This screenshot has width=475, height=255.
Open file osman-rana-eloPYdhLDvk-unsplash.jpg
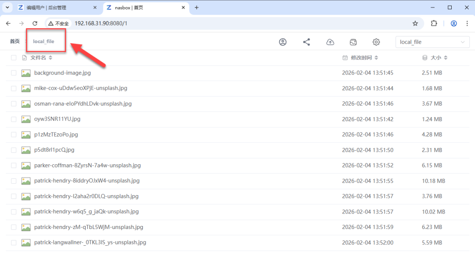point(83,103)
